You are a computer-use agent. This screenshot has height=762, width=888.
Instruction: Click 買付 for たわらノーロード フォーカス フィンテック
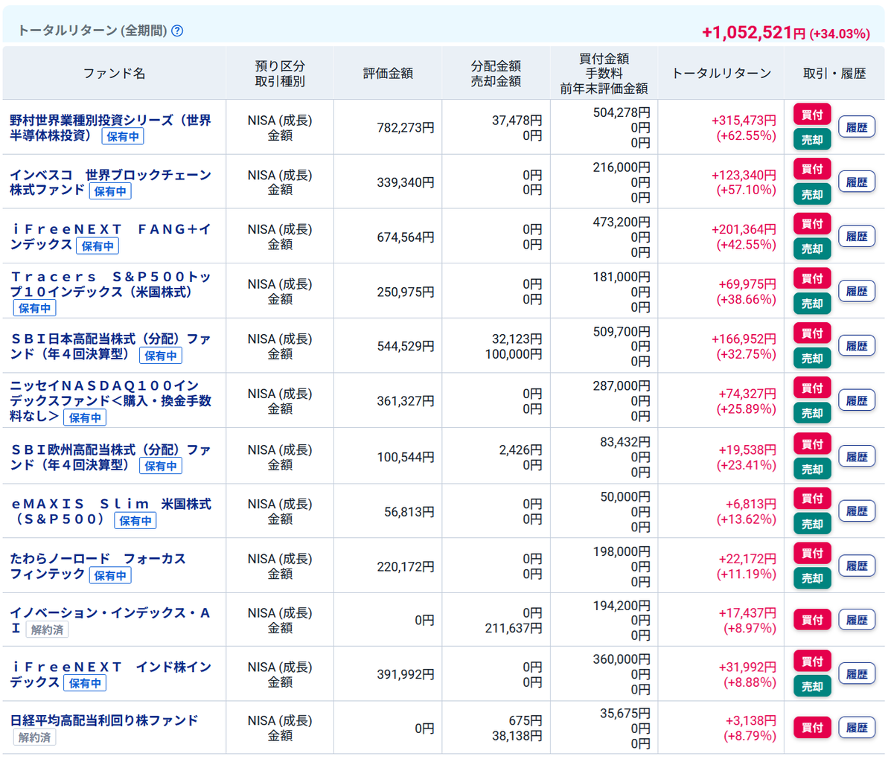coord(812,553)
